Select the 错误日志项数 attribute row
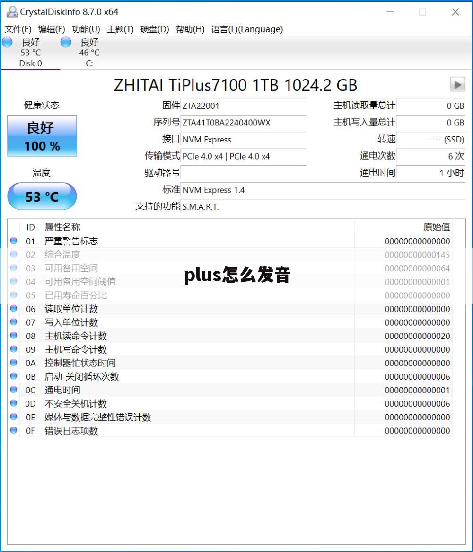The width and height of the screenshot is (473, 552). pyautogui.click(x=230, y=430)
